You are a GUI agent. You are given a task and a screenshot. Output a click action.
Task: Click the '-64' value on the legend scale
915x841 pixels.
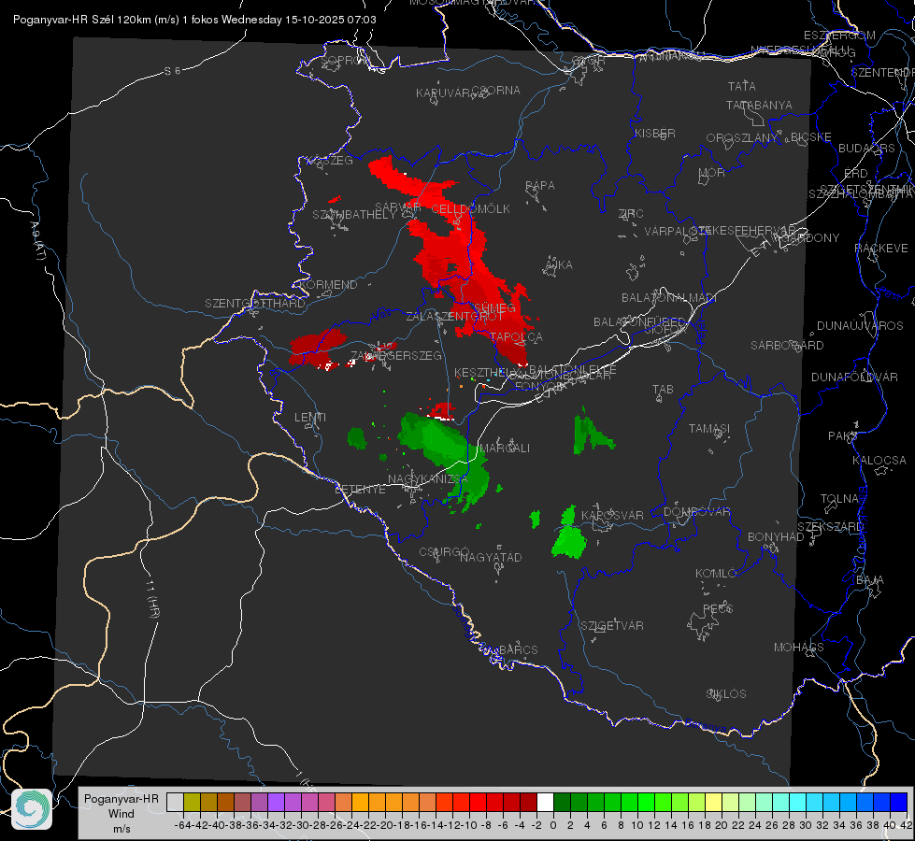(183, 825)
